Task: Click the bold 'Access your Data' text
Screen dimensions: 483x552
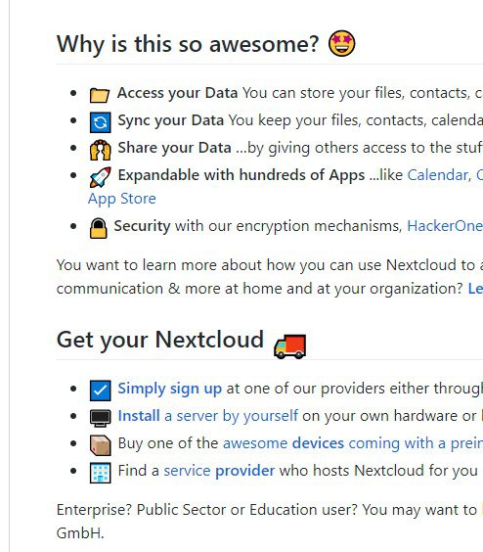Action: pos(177,93)
